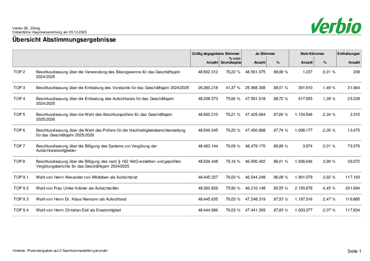Click the Verbio logo
Screen dimensions: 370x261
click(x=336, y=26)
